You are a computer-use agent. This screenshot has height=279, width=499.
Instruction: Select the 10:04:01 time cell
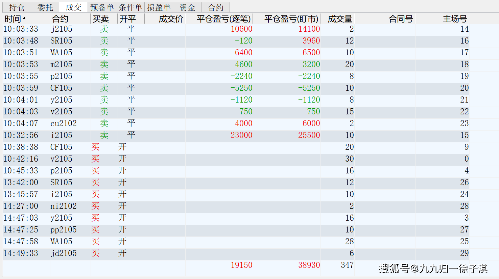click(x=21, y=100)
